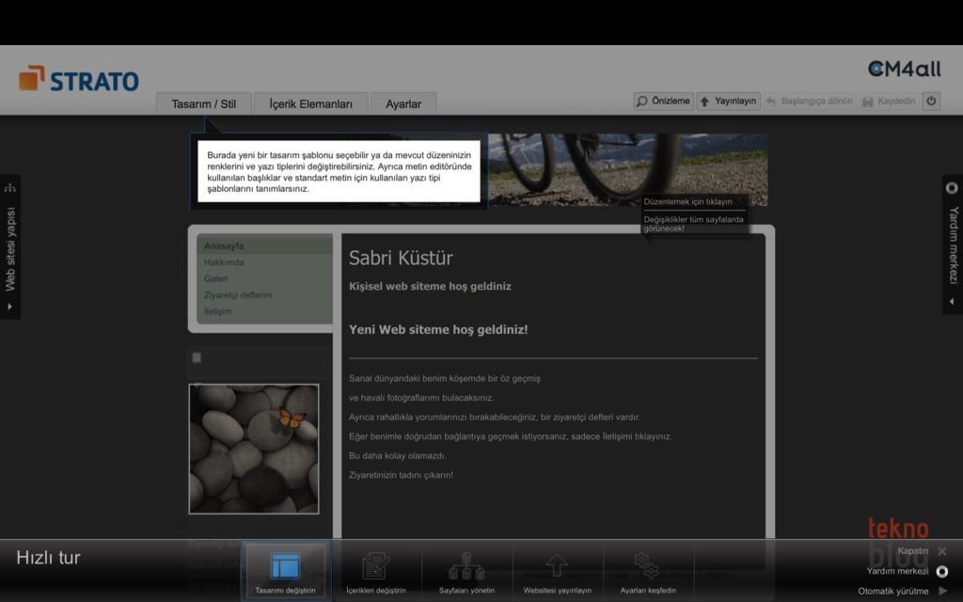
Task: Click the Tasarımı değiştirin icon in quick tour
Action: pos(285,565)
